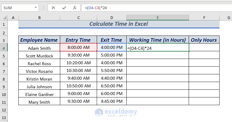Viewport: 232px width, 122px height.
Task: Select Mary Smith's Working Time cell
Action: coord(158,102)
